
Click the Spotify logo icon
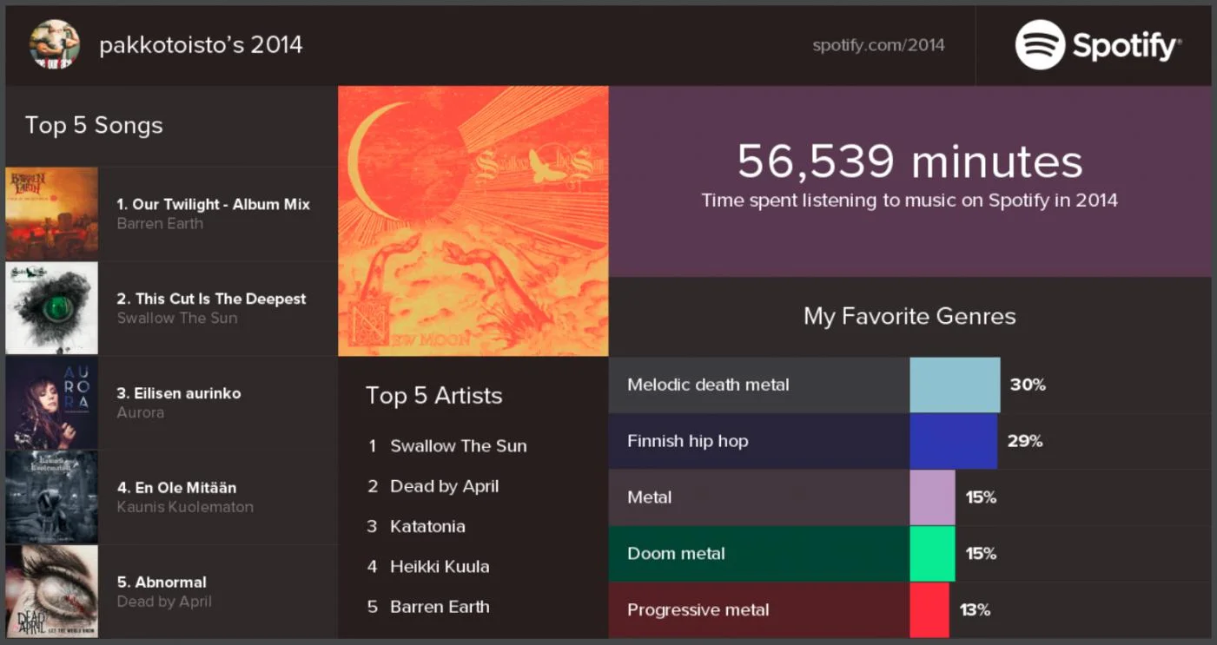pos(1040,45)
